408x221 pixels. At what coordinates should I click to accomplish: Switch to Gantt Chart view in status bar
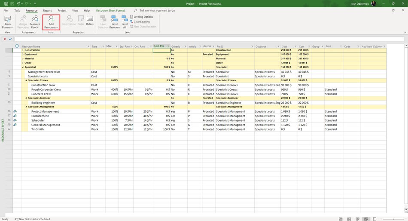341,219
